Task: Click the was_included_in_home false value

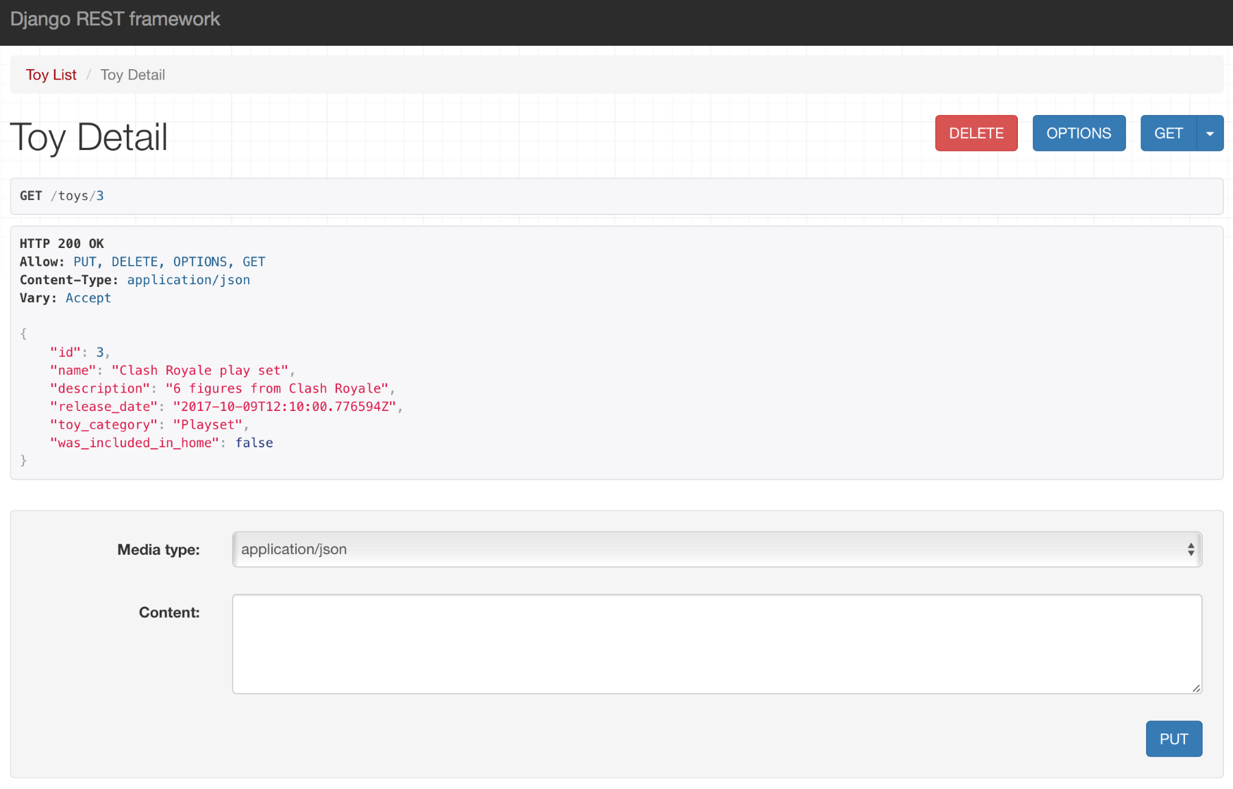Action: pyautogui.click(x=254, y=443)
